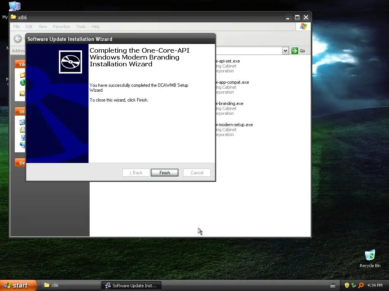Minimize the x86 window
This screenshot has width=389, height=291.
288,17
